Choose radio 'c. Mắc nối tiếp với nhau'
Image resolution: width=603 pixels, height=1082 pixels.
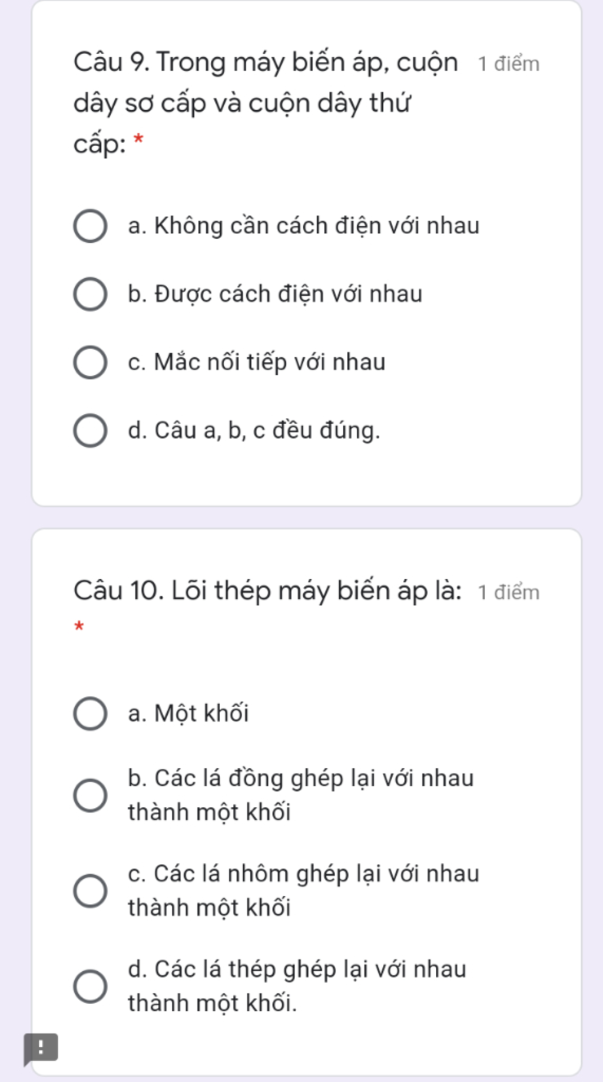(90, 362)
